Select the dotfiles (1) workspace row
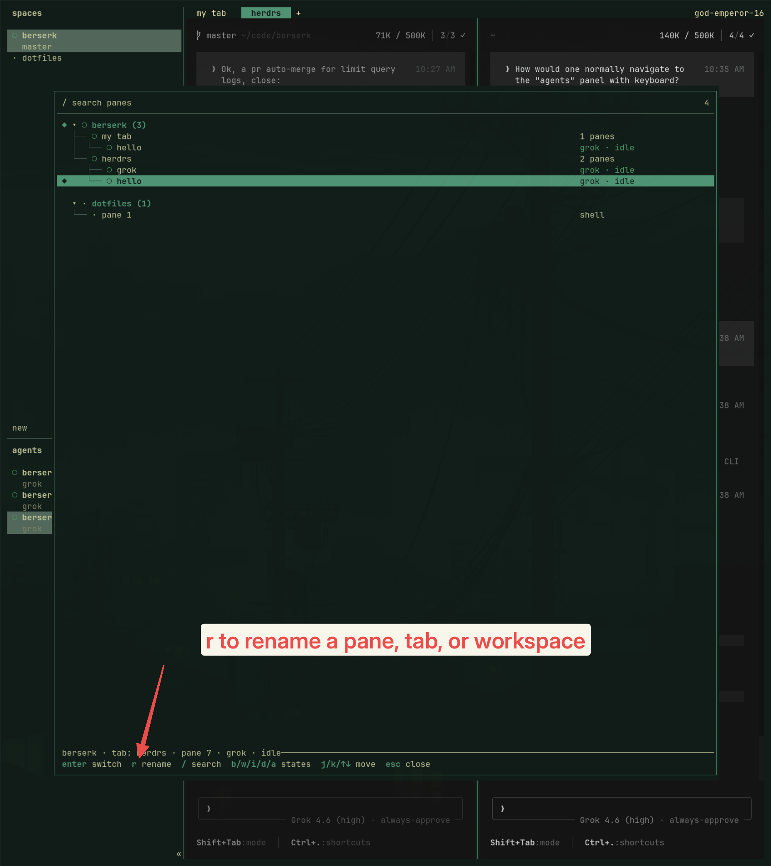The width and height of the screenshot is (771, 866). [x=385, y=203]
